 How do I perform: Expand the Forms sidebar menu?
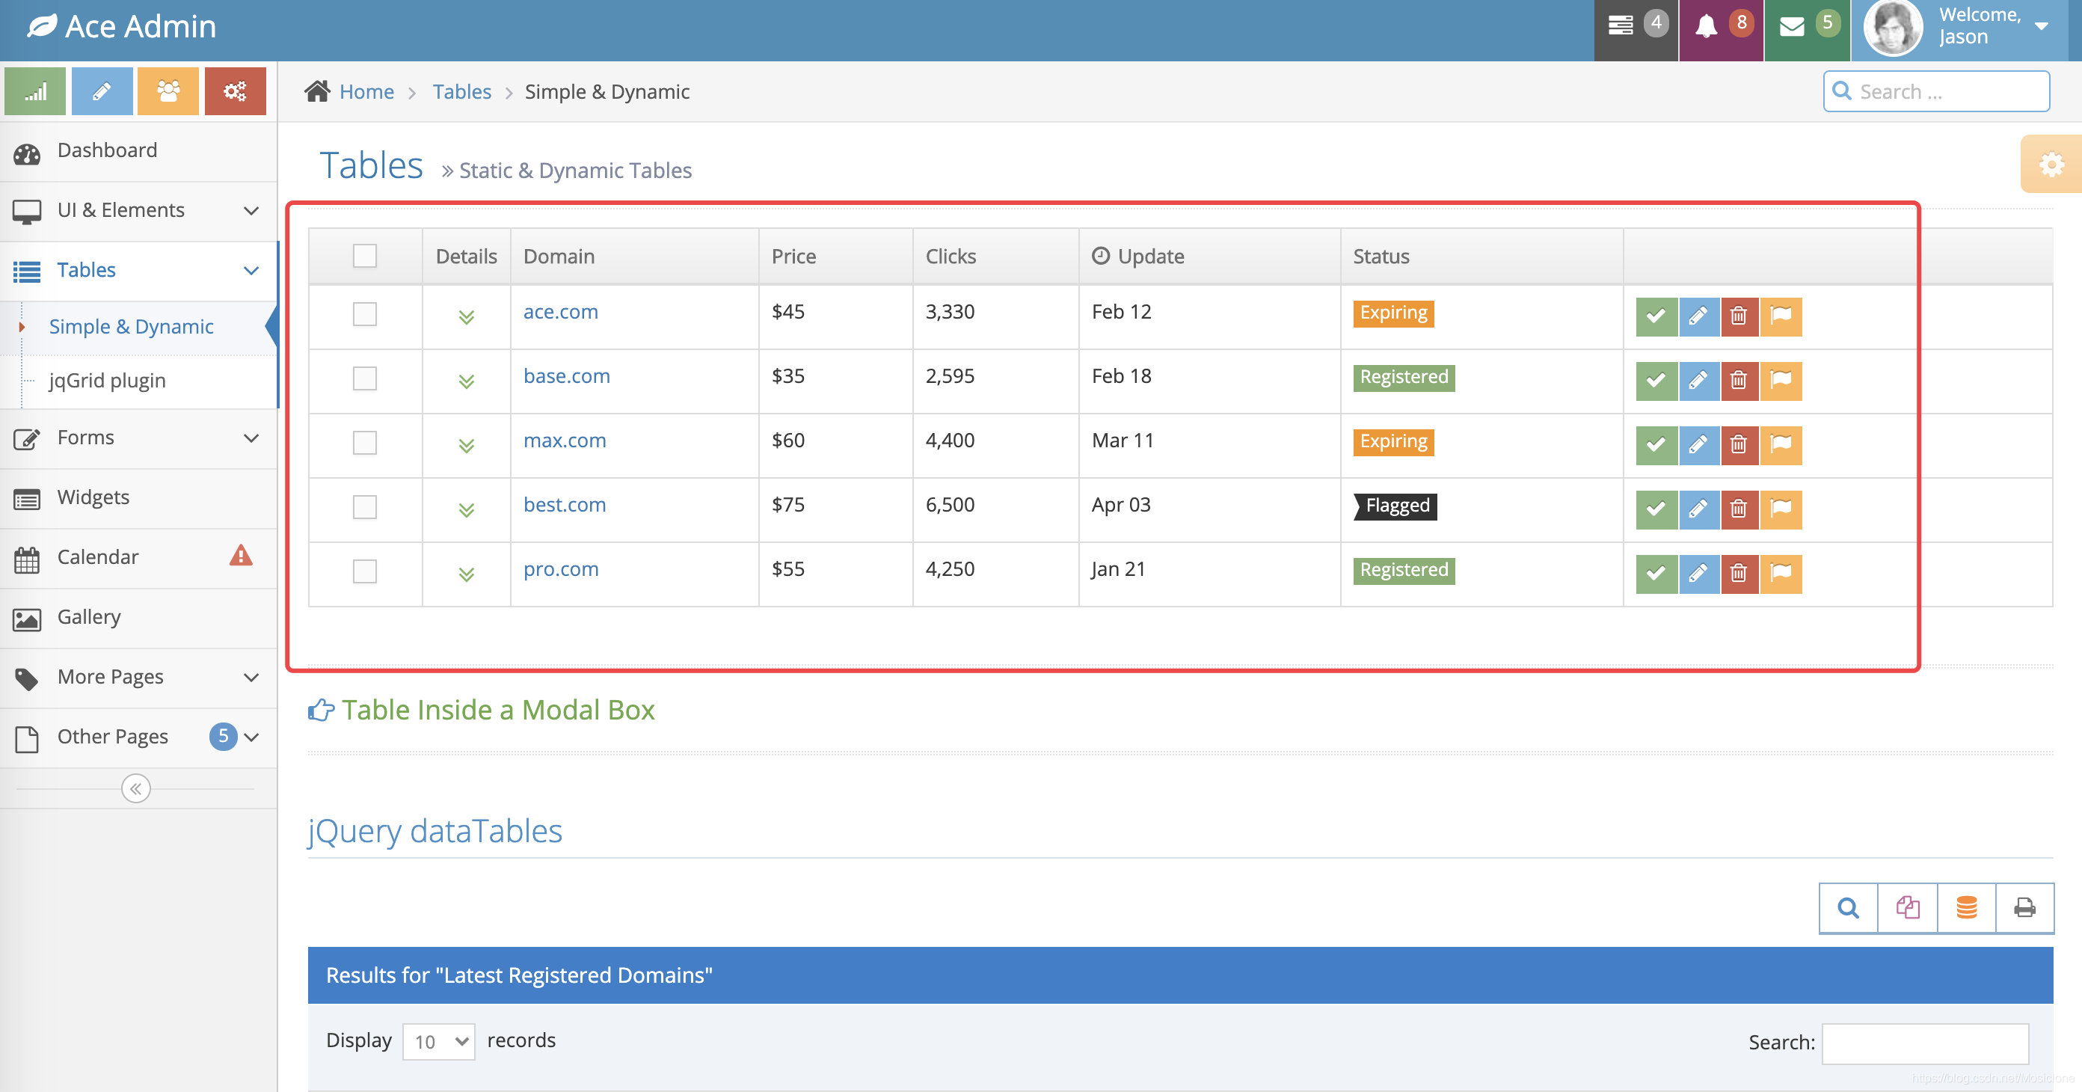(x=138, y=438)
